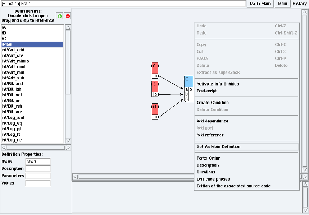Choose Add reference menu entry
The image size is (309, 215).
(x=246, y=135)
